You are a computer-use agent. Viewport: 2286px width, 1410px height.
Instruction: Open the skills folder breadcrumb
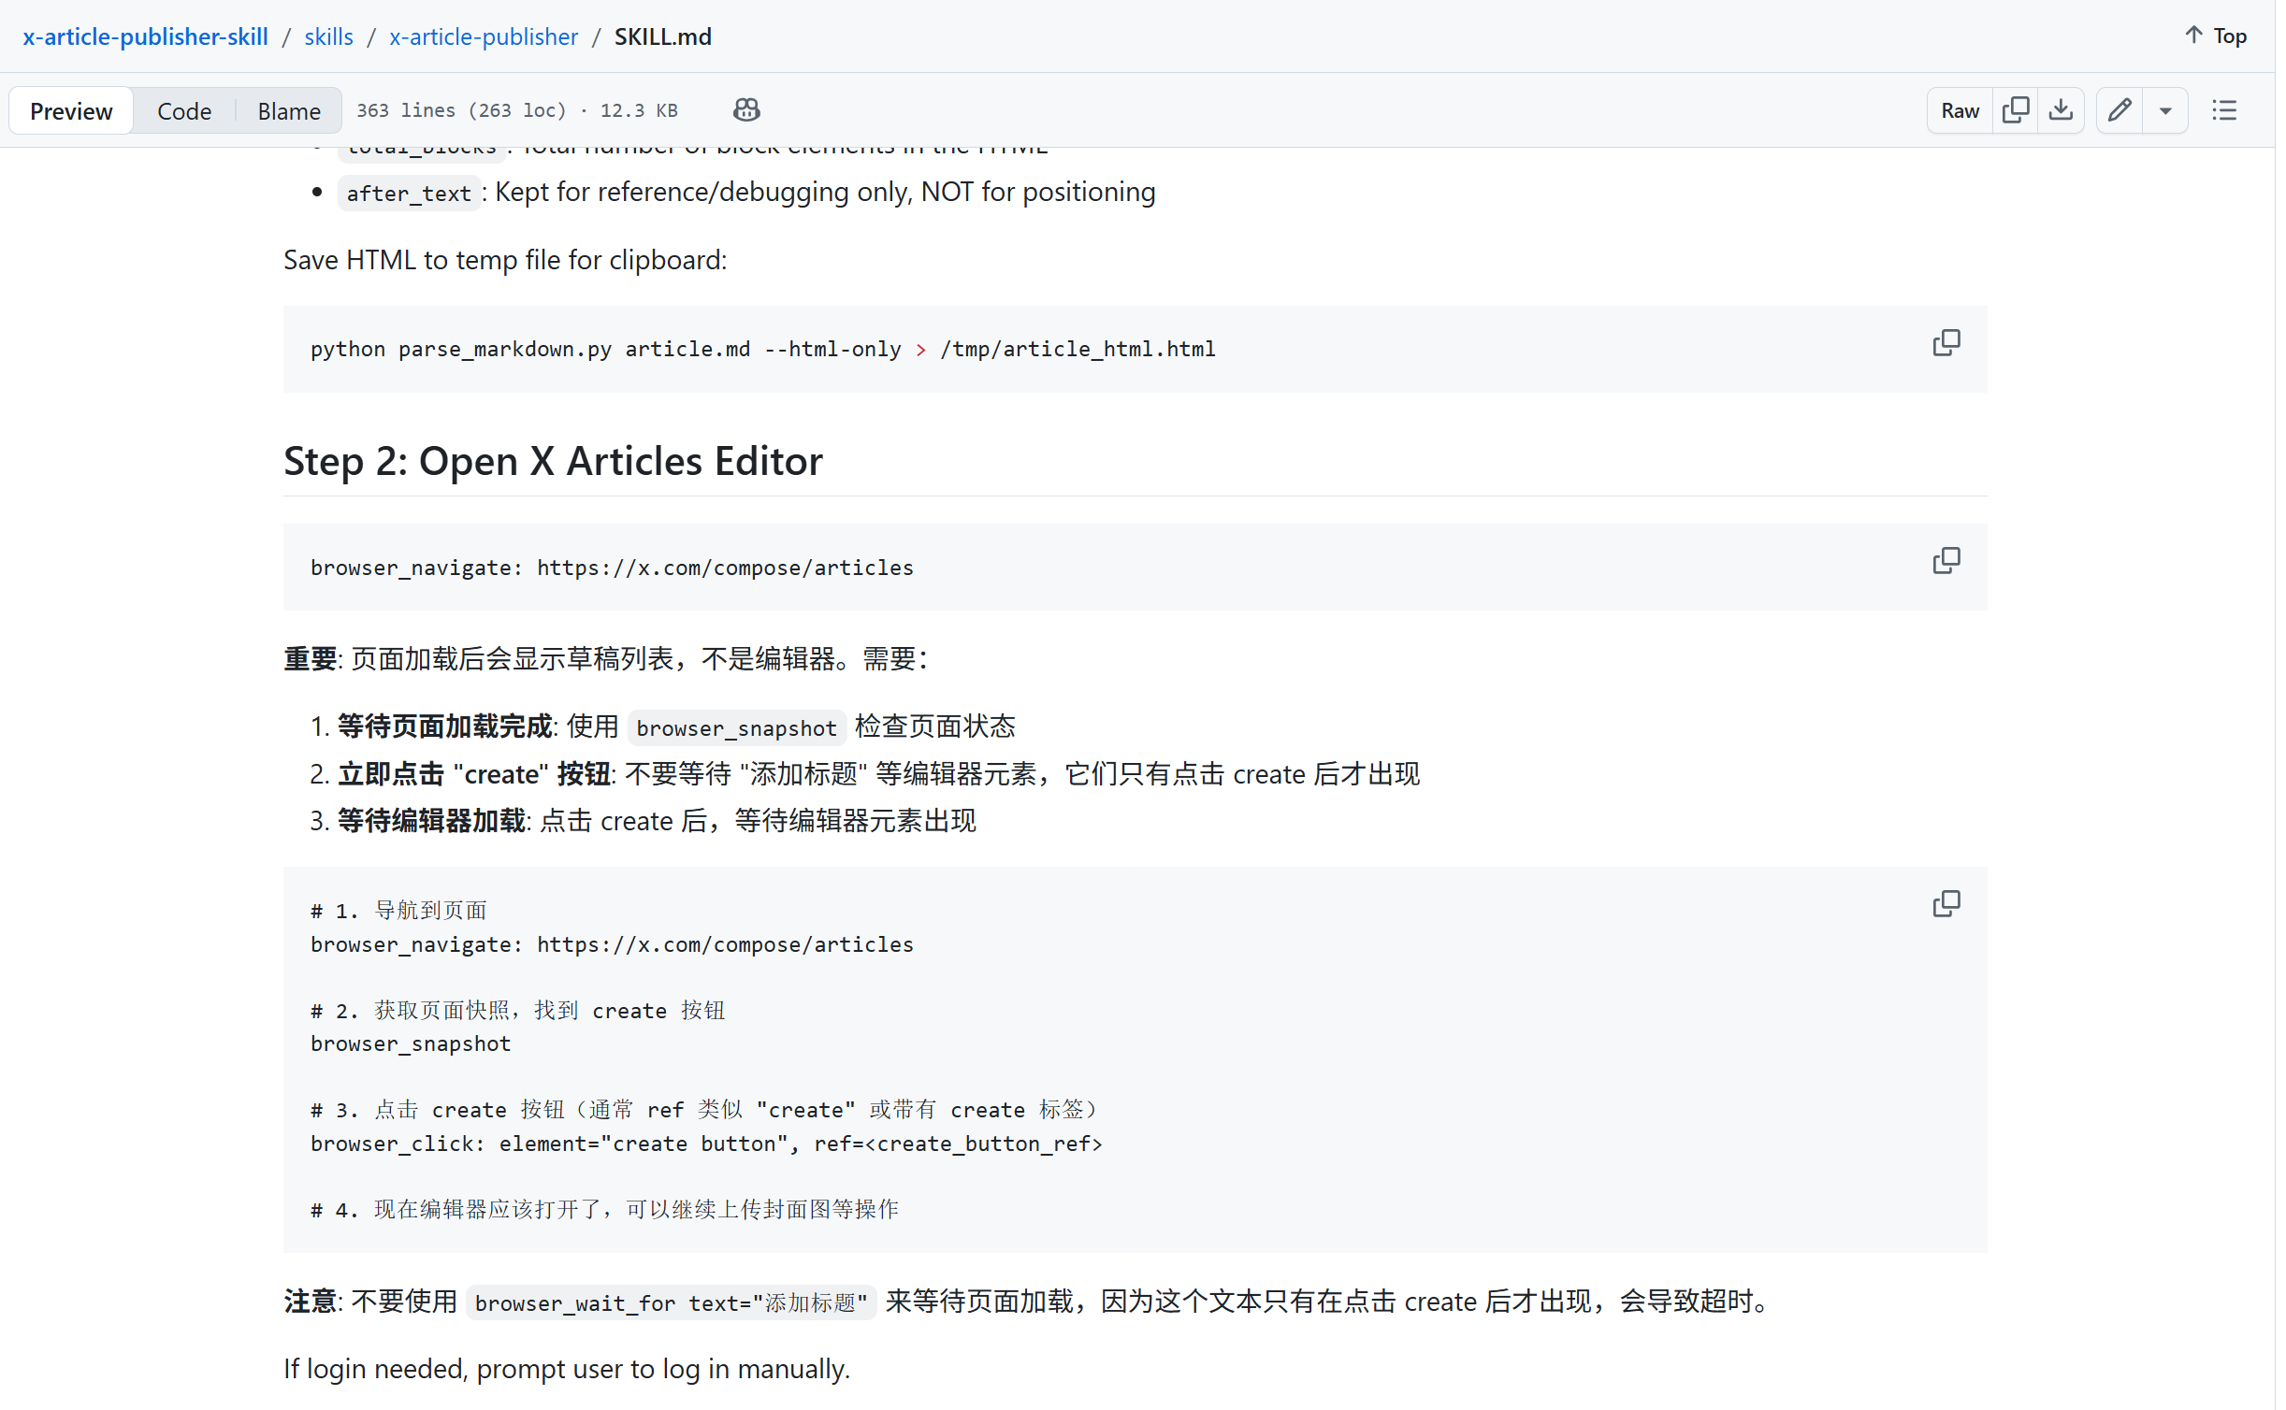tap(328, 36)
